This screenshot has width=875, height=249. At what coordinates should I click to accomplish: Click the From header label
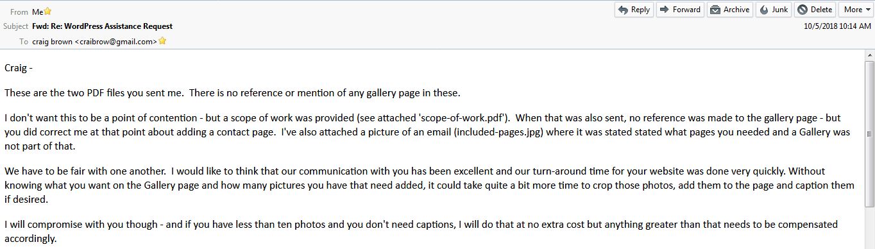coord(19,12)
